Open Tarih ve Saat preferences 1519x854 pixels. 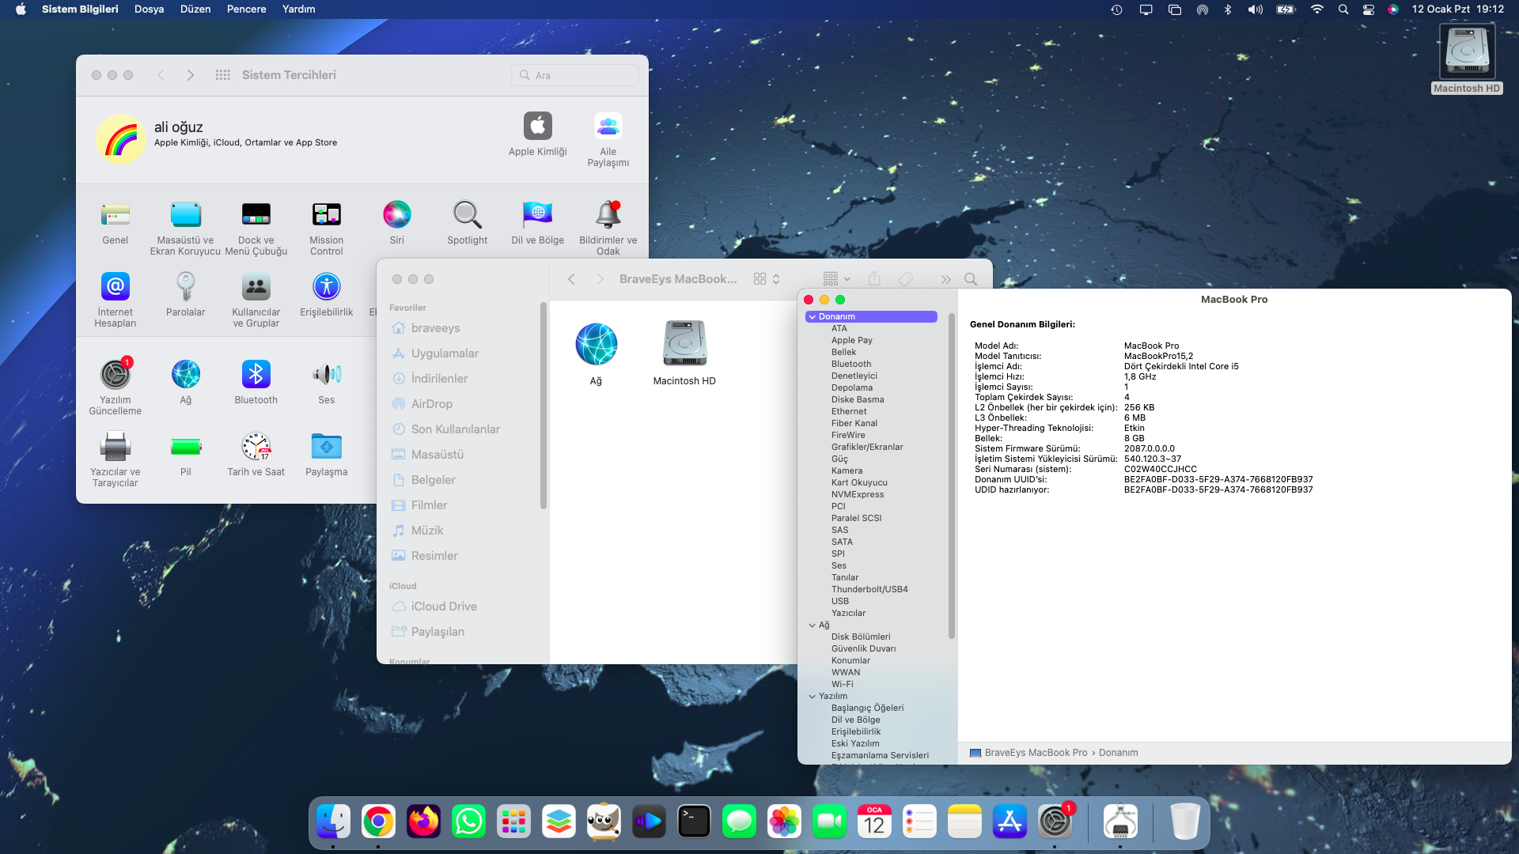tap(256, 447)
